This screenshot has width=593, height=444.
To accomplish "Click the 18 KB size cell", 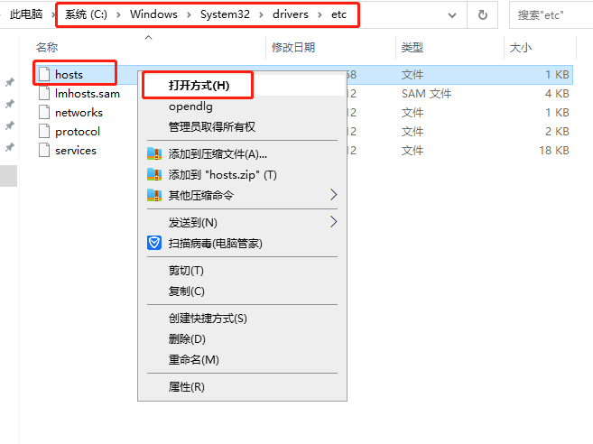I will 554,150.
